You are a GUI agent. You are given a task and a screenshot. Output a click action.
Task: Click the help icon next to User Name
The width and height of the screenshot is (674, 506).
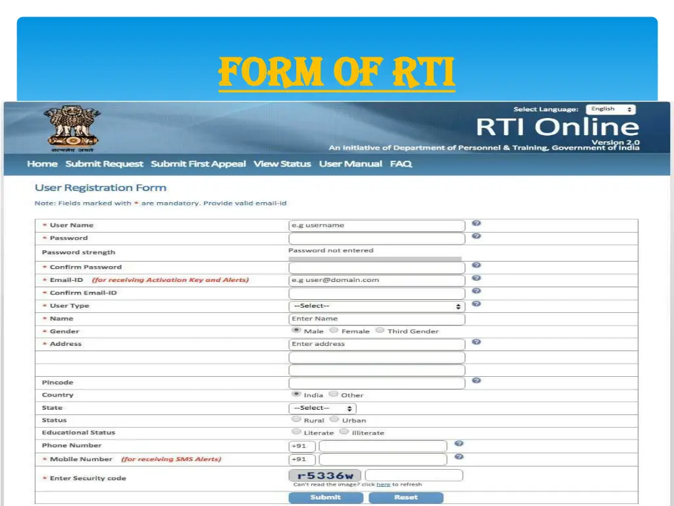coord(476,224)
